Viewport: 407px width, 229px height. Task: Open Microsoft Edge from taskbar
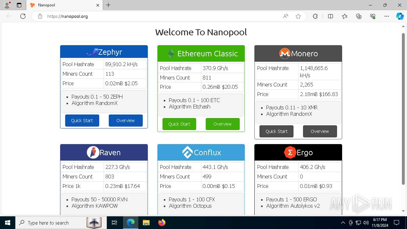(131, 223)
